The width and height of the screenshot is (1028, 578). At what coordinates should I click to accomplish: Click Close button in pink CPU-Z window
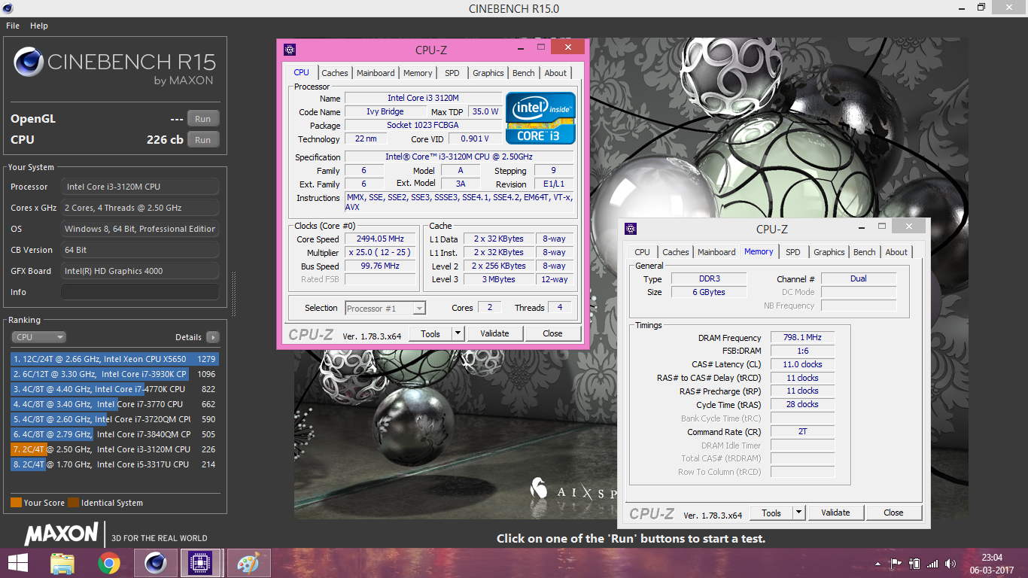point(552,333)
